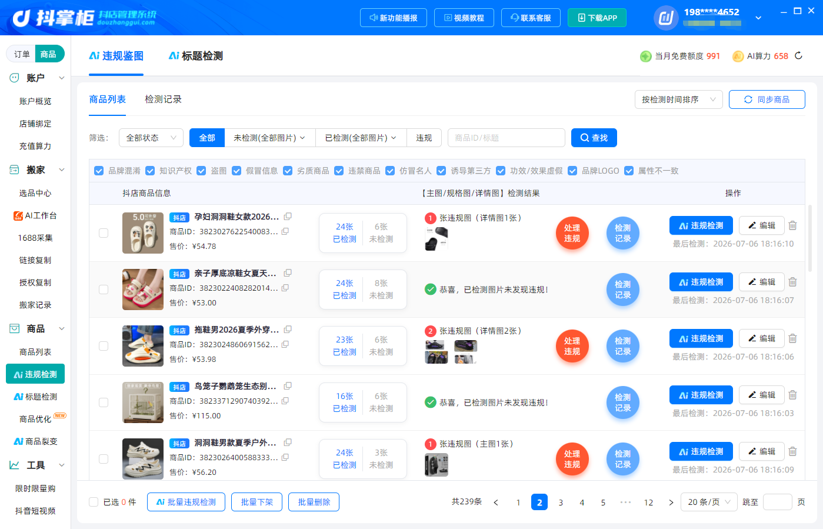
Task: Click the 批量下架 button
Action: coord(257,502)
